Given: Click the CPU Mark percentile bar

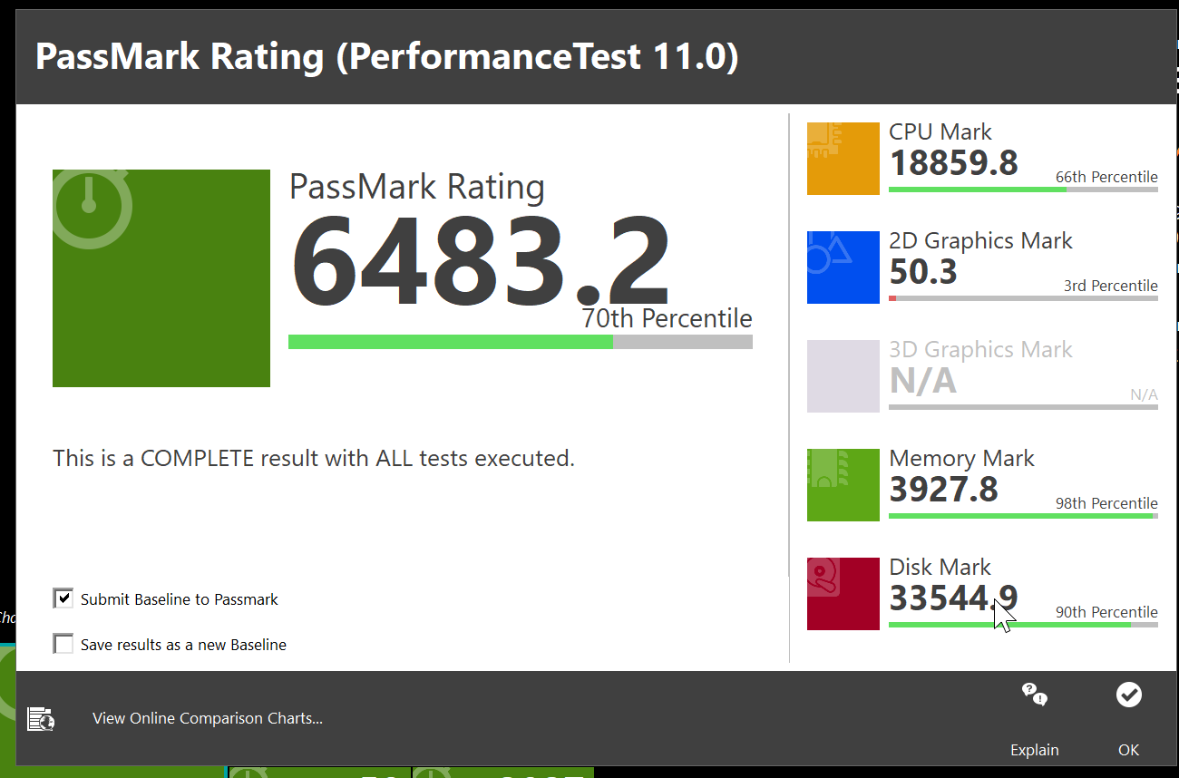Looking at the screenshot, I should pos(1023,189).
